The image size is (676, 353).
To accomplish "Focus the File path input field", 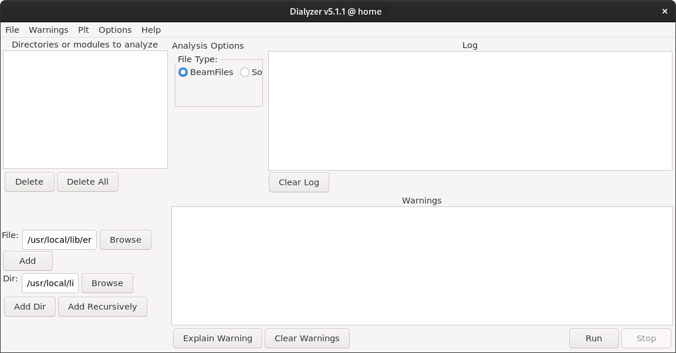I will 59,240.
